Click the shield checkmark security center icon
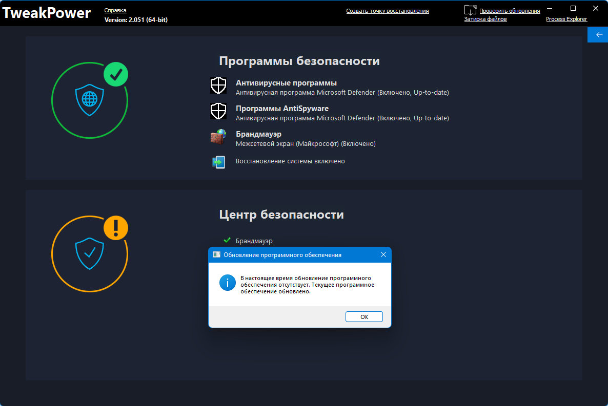The image size is (608, 406). [x=90, y=253]
